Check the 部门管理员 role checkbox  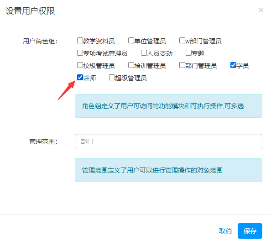click(x=182, y=65)
